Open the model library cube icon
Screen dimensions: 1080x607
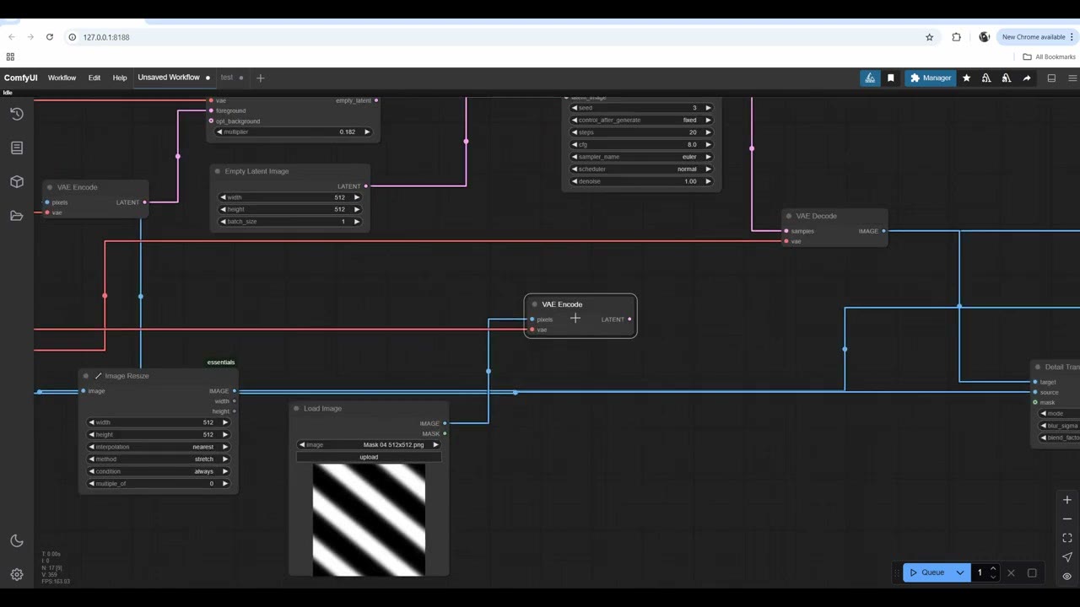click(17, 181)
